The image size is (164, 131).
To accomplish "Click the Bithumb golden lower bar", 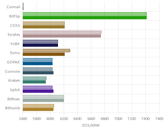I will (x=38, y=109).
